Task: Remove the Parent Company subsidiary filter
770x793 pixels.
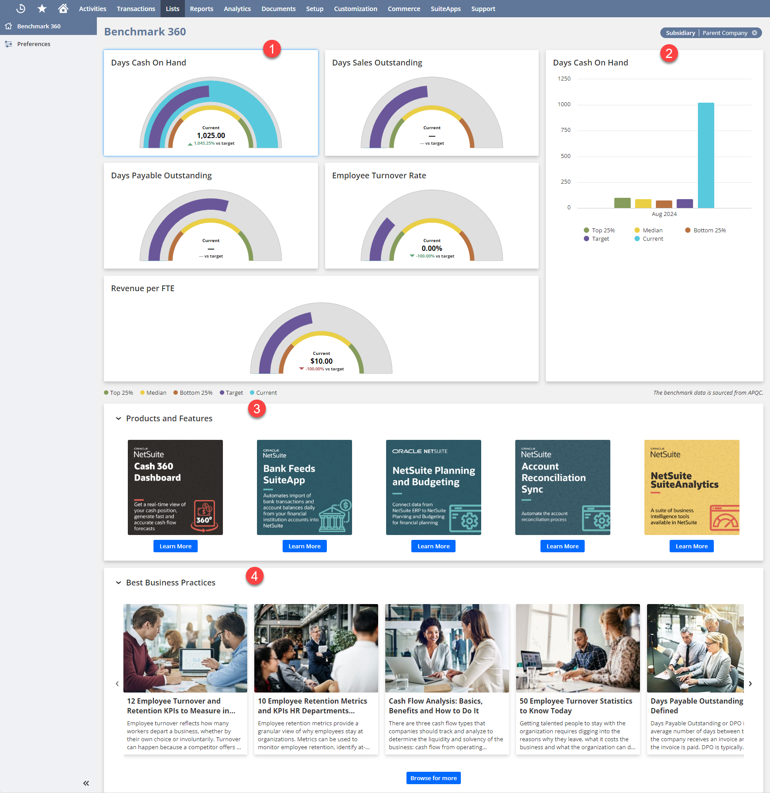Action: coord(755,33)
